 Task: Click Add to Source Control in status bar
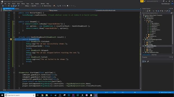point(166,92)
